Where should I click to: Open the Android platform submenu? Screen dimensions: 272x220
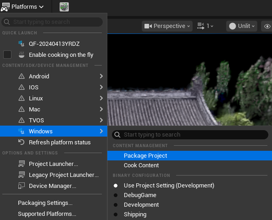click(x=54, y=76)
